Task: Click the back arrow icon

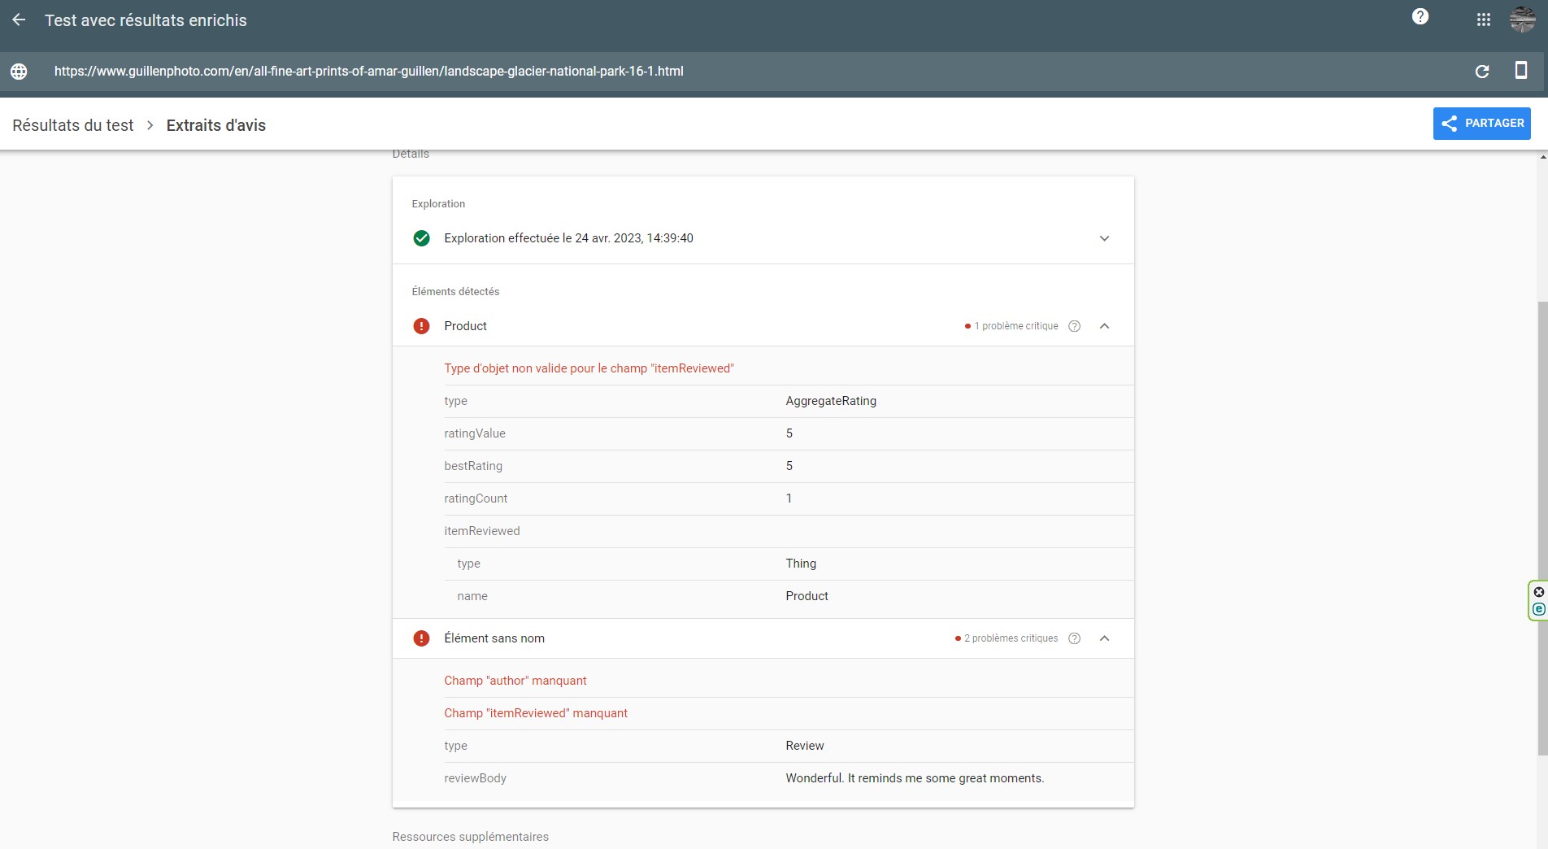Action: pos(19,20)
